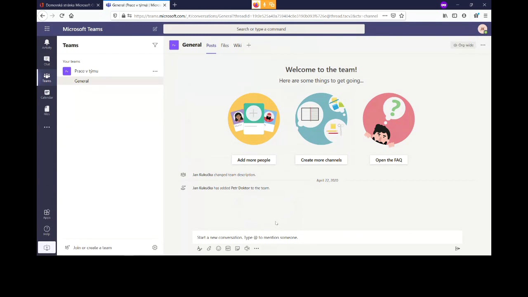
Task: Go to the browser home page
Action: pyautogui.click(x=71, y=16)
